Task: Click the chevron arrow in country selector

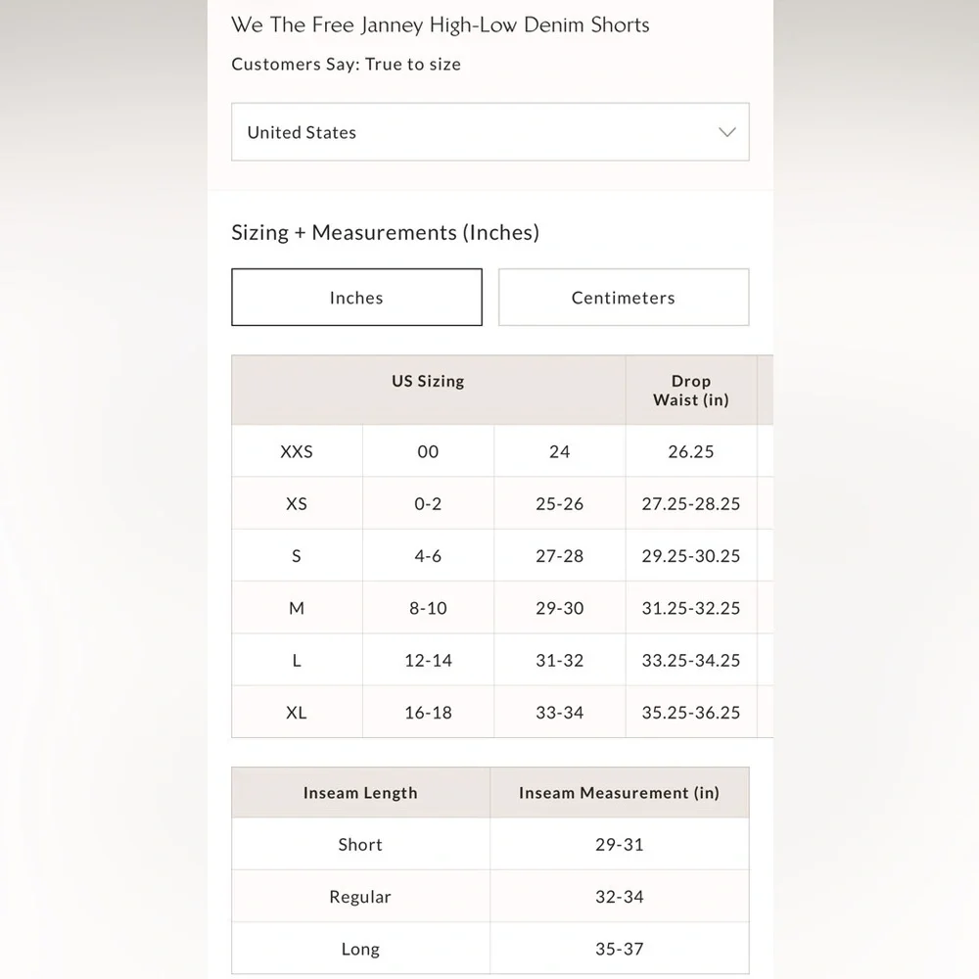Action: tap(726, 132)
